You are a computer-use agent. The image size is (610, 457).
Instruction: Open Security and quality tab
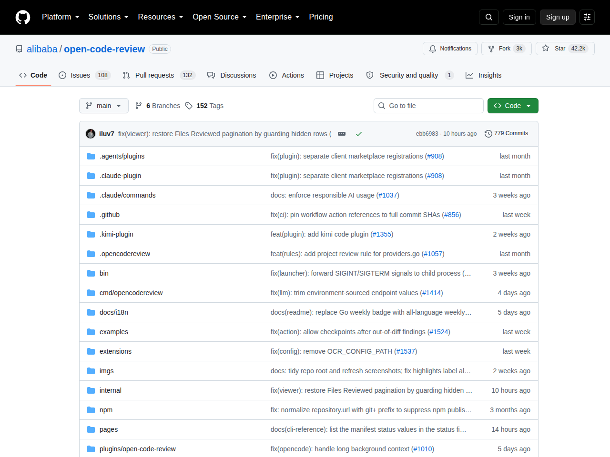tap(410, 75)
